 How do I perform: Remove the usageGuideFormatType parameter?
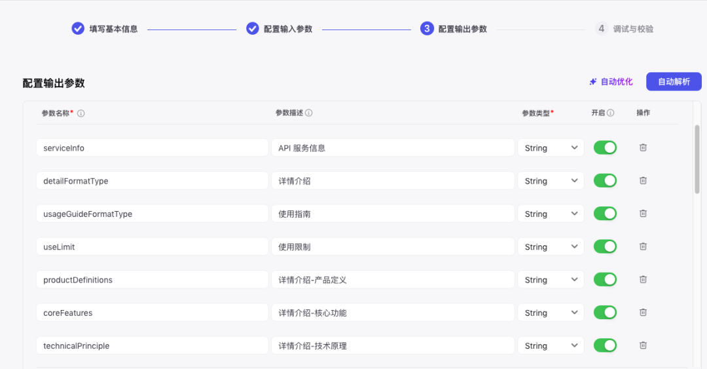coord(643,214)
